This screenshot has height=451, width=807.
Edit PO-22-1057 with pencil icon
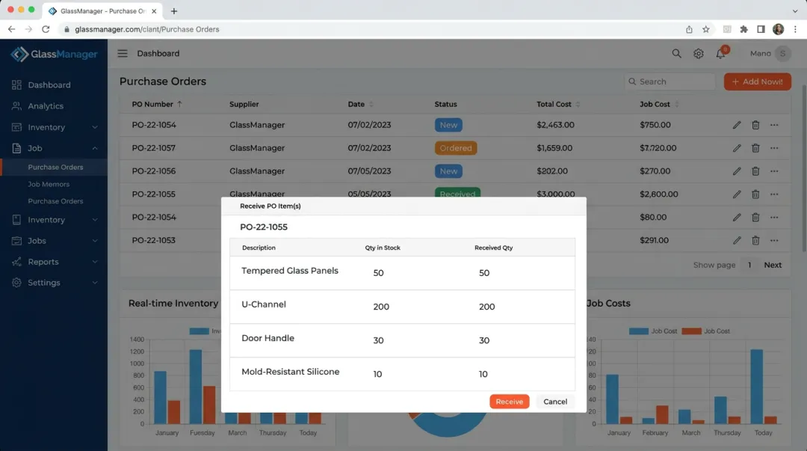click(x=737, y=148)
